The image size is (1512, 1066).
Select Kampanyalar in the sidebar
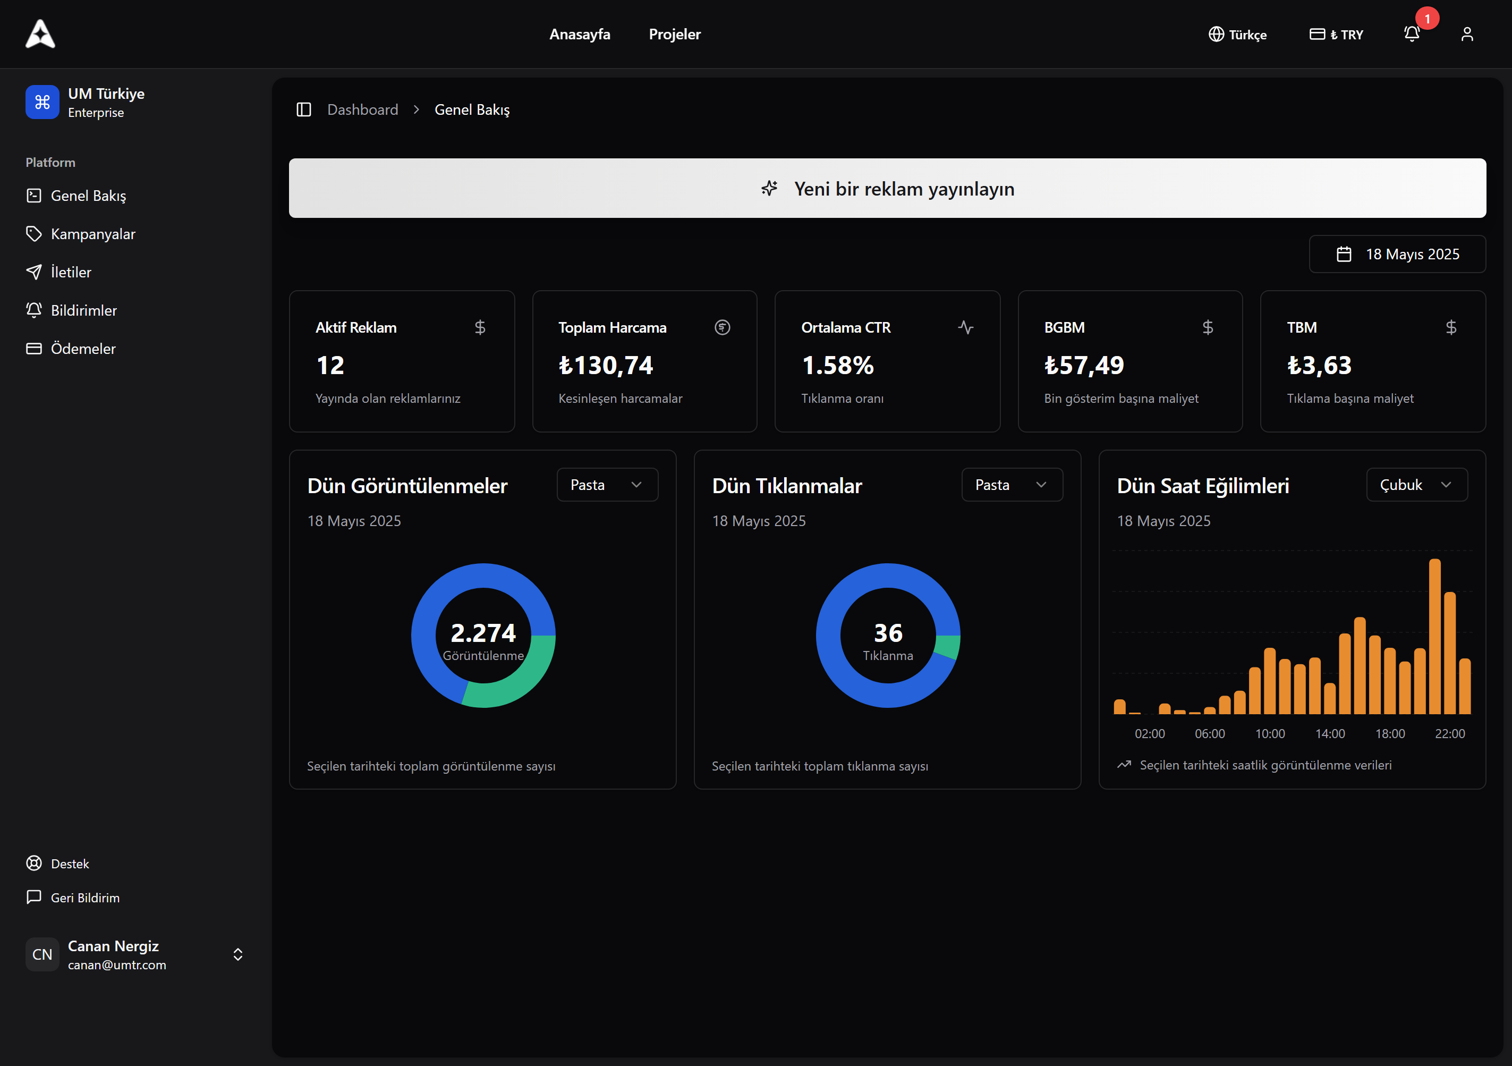pos(93,233)
